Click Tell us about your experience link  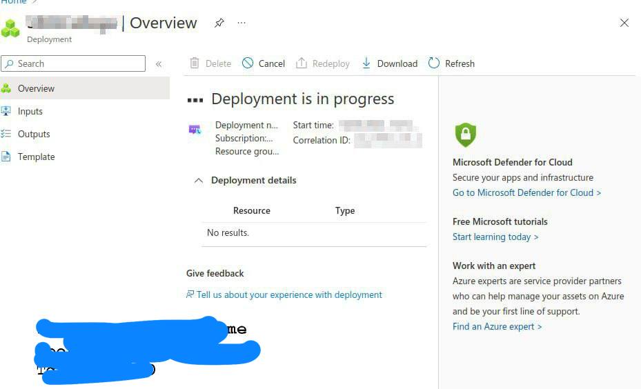coord(289,295)
